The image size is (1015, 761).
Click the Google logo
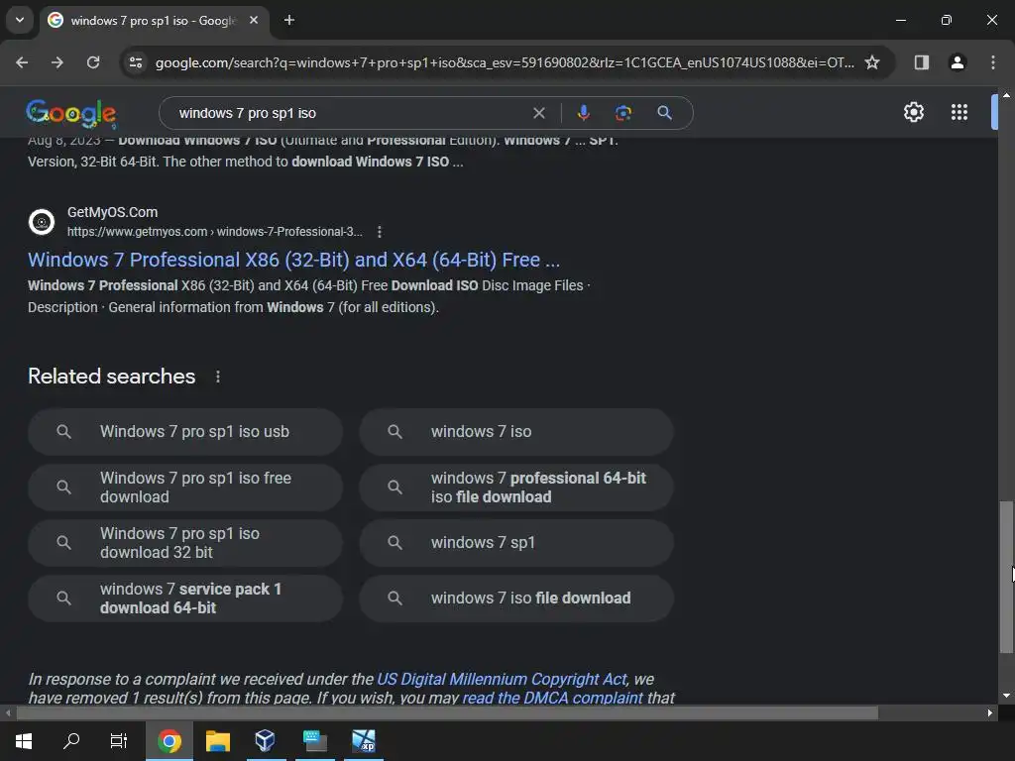coord(71,113)
